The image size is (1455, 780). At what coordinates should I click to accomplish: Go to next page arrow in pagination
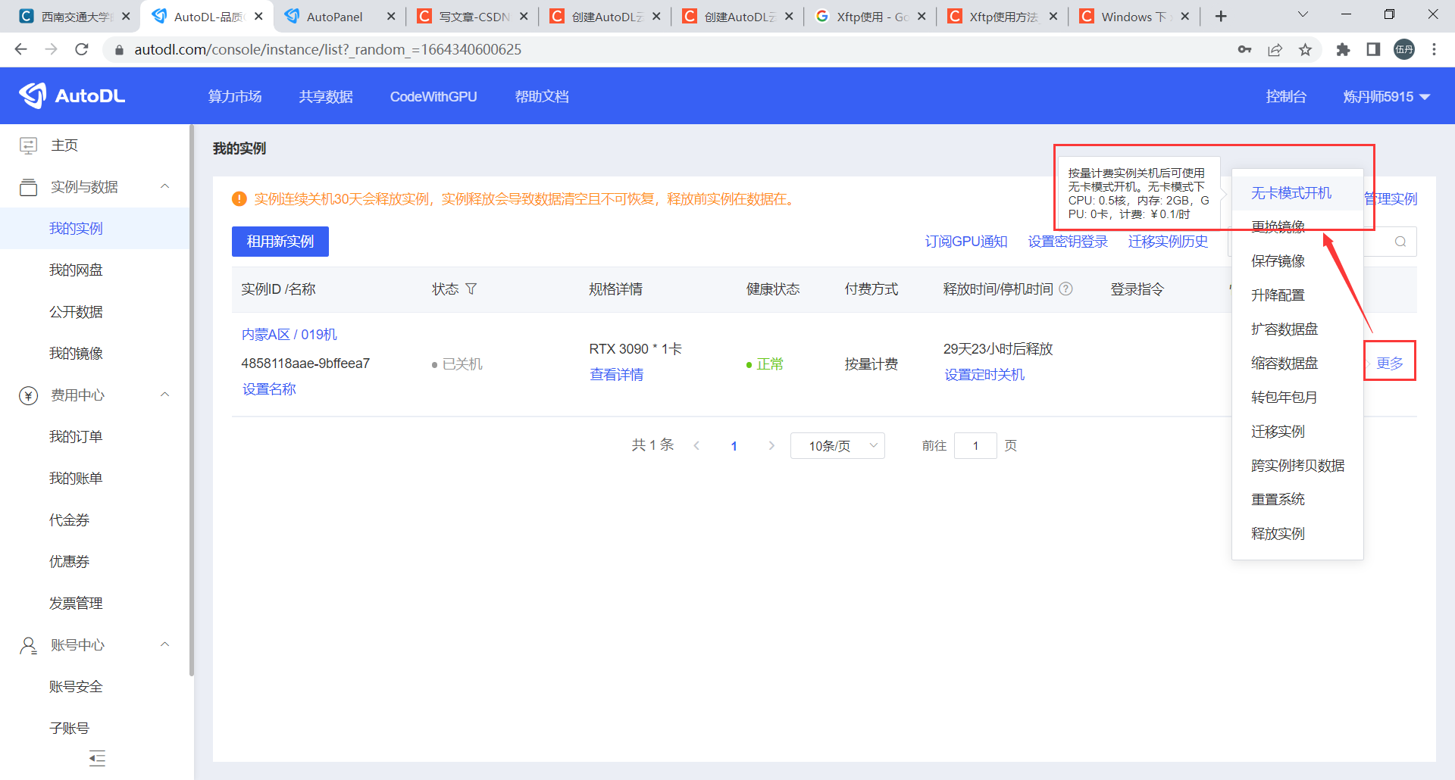771,445
